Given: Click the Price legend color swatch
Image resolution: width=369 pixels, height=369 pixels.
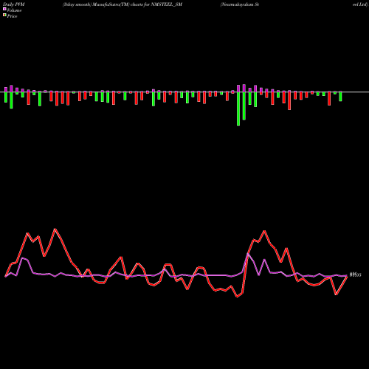Looking at the screenshot, I should pyautogui.click(x=4, y=15).
